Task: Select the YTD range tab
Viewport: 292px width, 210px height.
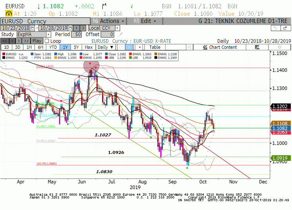Action: (x=53, y=47)
